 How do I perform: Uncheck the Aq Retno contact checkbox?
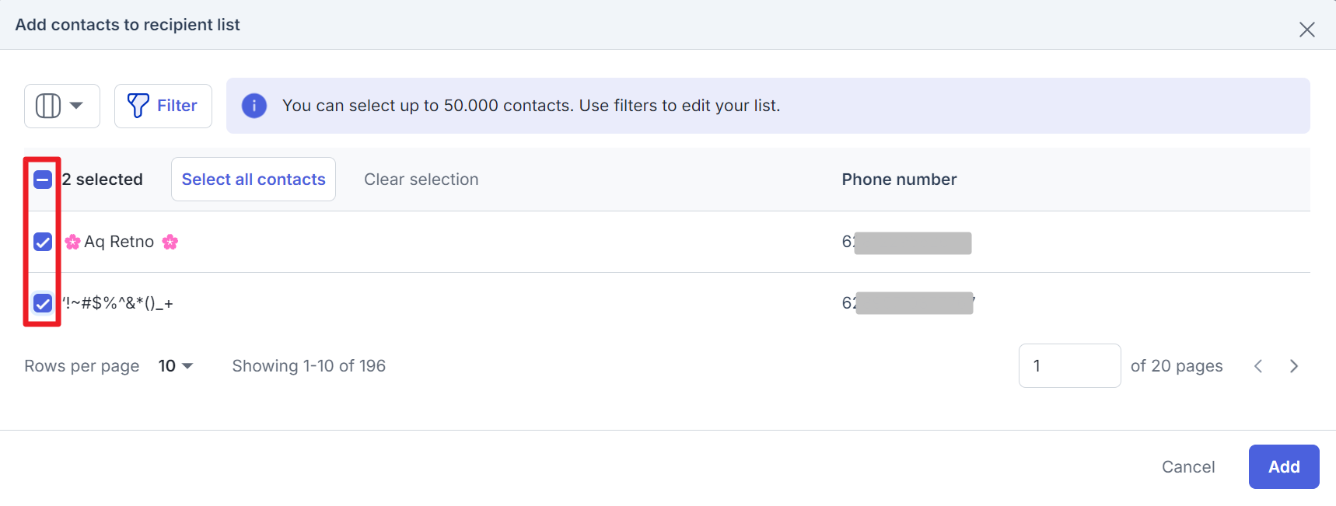[43, 242]
